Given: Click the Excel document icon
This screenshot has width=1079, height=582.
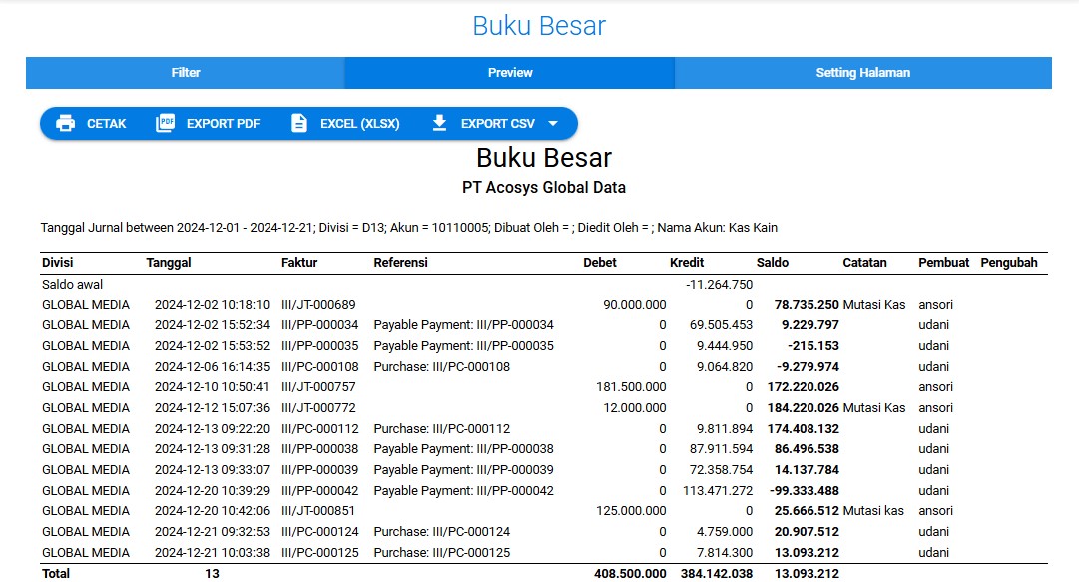Looking at the screenshot, I should pos(298,124).
